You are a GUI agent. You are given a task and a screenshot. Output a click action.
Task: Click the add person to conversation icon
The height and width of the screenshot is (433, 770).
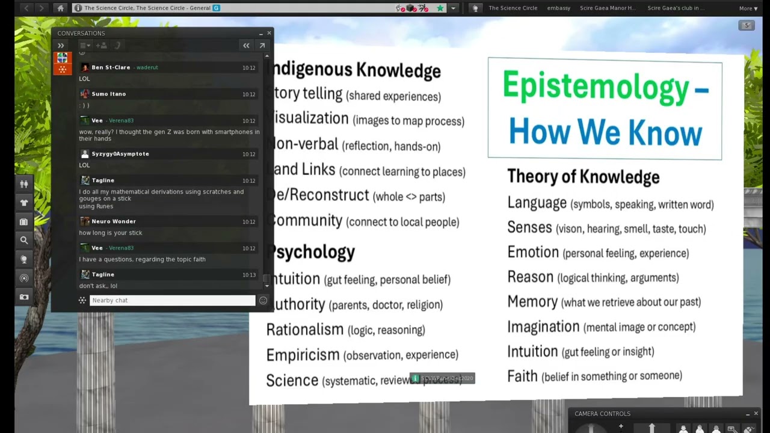coord(101,45)
